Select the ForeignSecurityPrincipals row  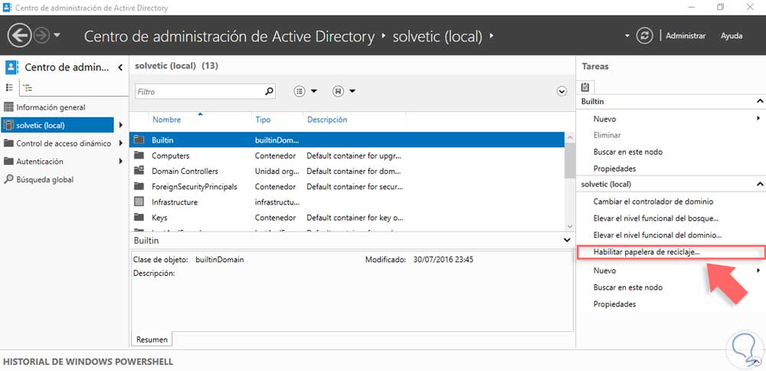[347, 186]
